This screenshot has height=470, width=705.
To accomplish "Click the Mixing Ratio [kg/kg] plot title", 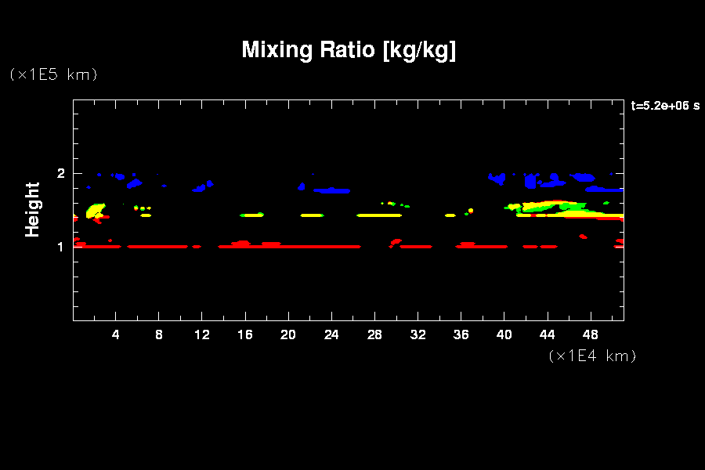I will [x=349, y=50].
